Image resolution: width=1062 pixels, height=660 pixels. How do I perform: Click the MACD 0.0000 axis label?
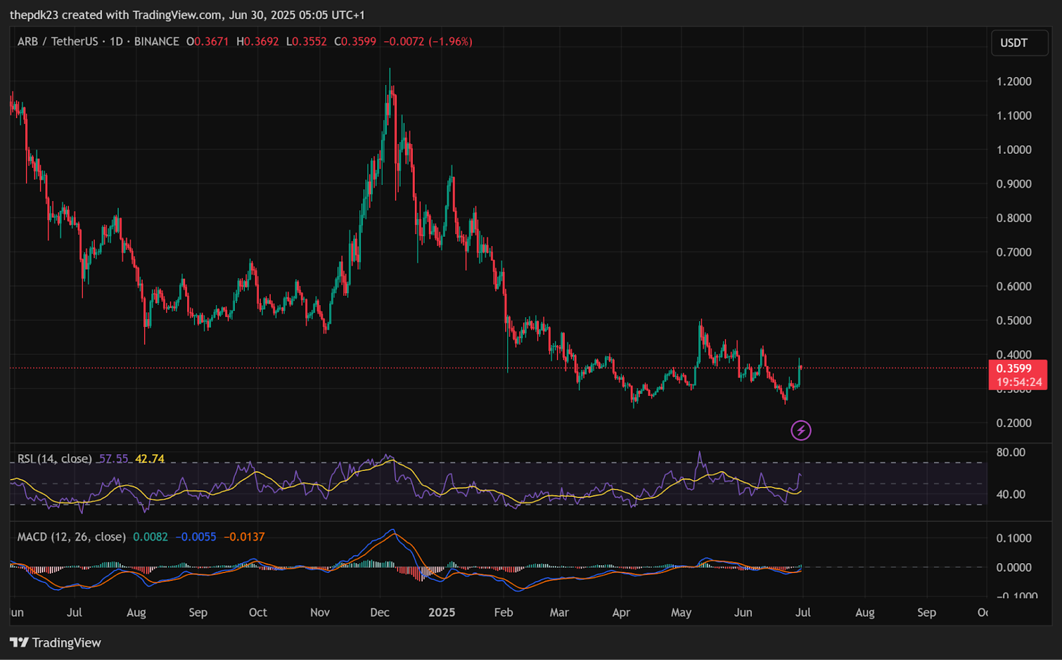click(1014, 568)
